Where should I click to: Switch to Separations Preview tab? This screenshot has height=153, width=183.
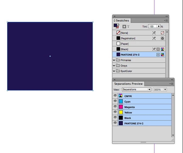(128, 84)
